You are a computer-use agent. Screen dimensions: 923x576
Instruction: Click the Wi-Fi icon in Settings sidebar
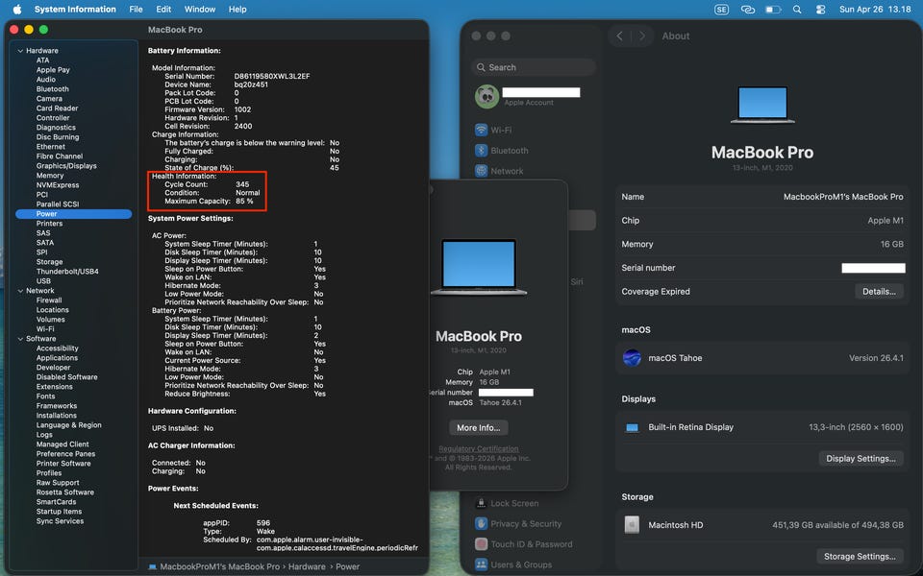pyautogui.click(x=481, y=130)
